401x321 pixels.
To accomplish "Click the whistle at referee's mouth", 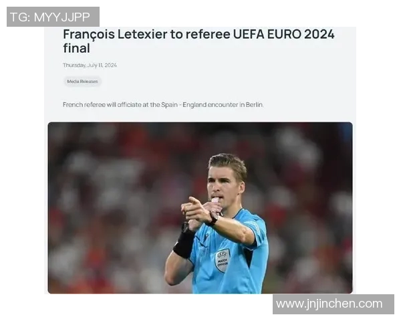I will pyautogui.click(x=215, y=199).
